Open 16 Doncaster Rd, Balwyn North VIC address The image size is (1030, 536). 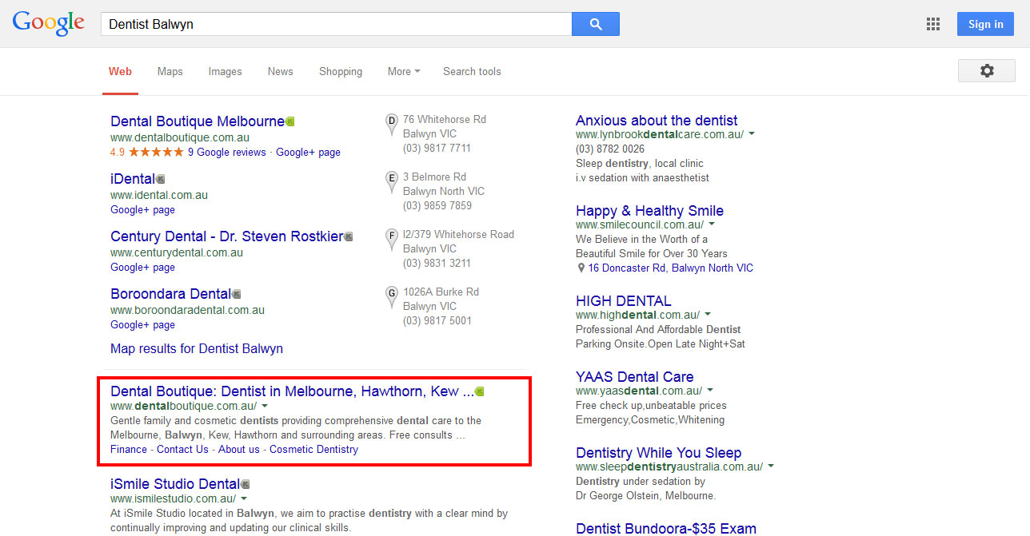[x=671, y=268]
